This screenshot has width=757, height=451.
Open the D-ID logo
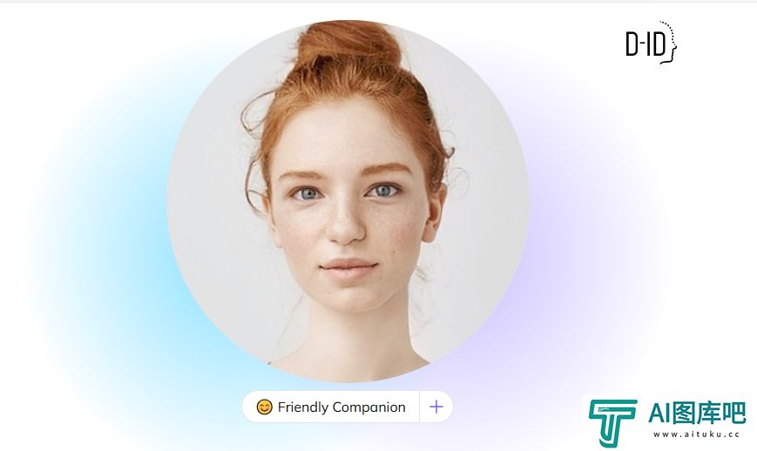click(x=651, y=43)
